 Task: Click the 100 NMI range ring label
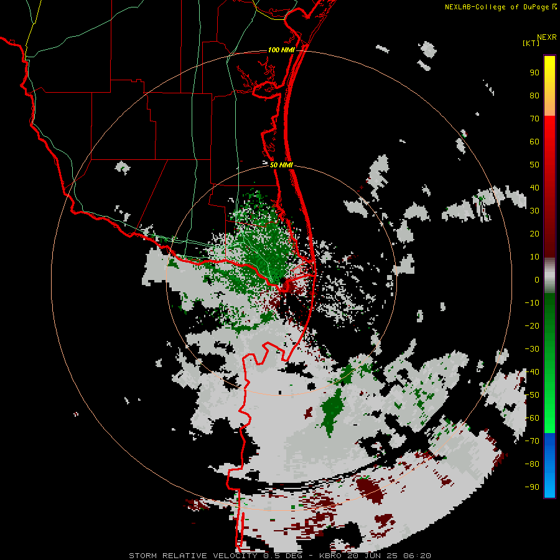pos(281,50)
